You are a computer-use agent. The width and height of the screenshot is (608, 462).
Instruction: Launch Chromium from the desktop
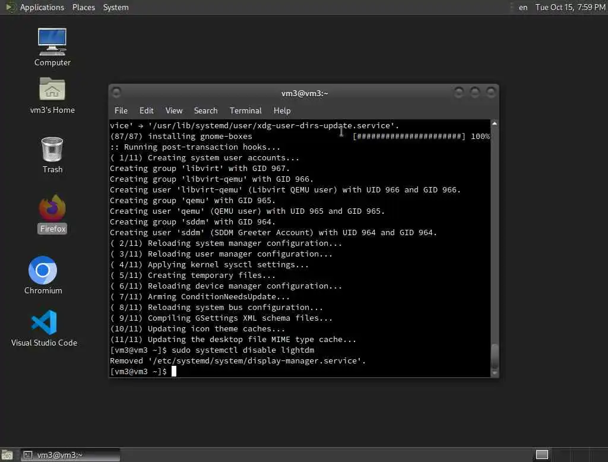[43, 275]
